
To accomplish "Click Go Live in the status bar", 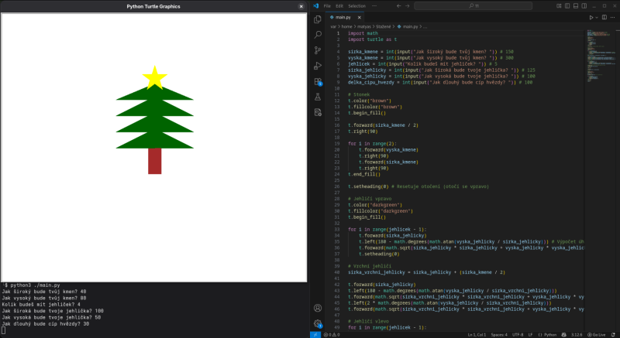I will click(x=598, y=334).
